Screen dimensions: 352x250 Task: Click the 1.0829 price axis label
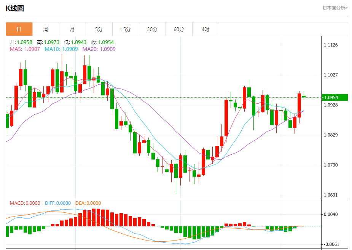(x=331, y=135)
